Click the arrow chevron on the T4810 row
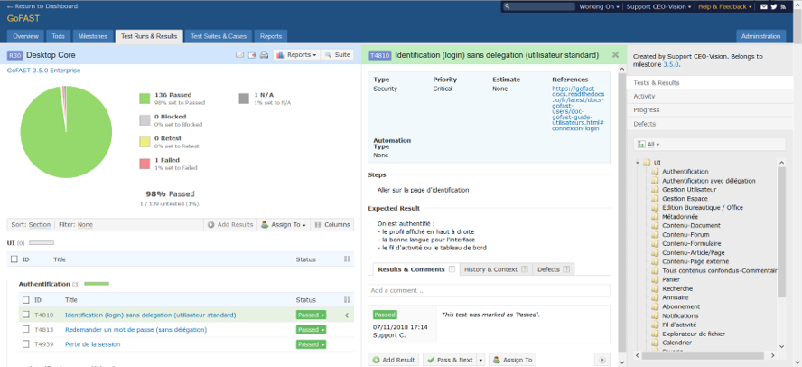This screenshot has height=367, width=802. point(347,315)
